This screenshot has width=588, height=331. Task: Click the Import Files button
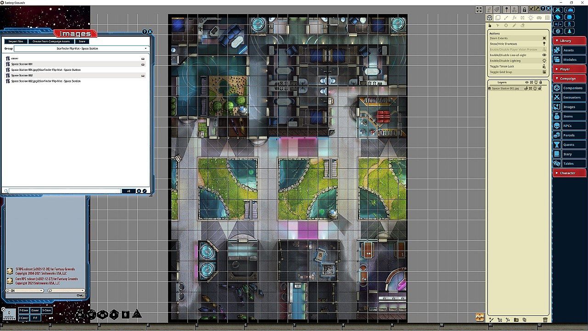tap(16, 41)
